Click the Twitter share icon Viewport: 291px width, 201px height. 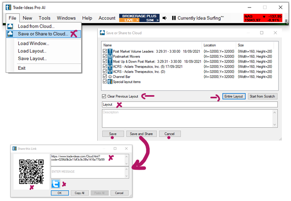[55, 184]
